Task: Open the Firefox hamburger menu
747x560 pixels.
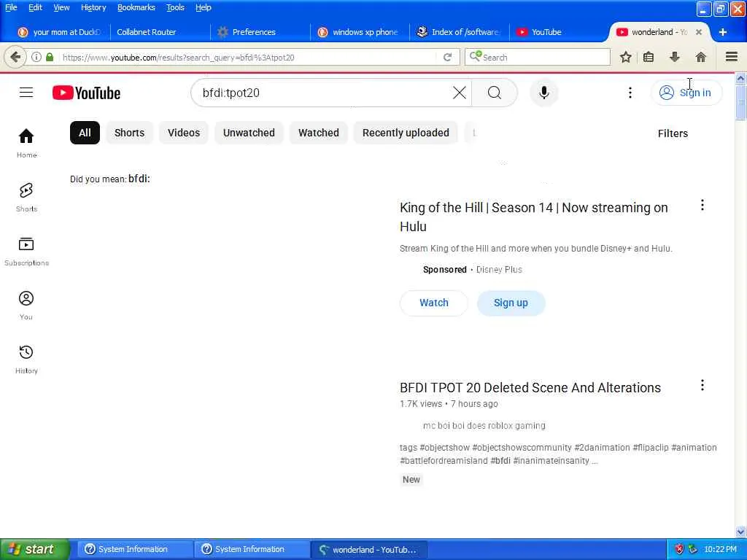Action: (x=731, y=57)
